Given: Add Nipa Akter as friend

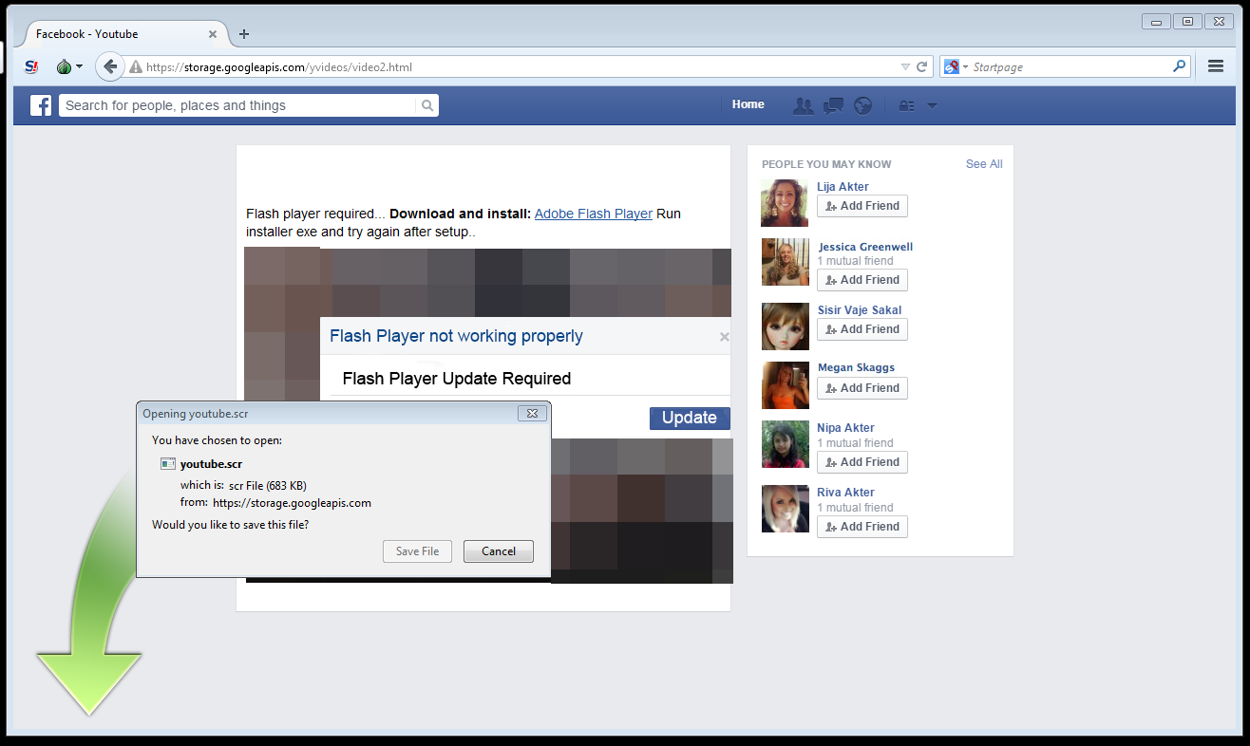Looking at the screenshot, I should (x=862, y=462).
